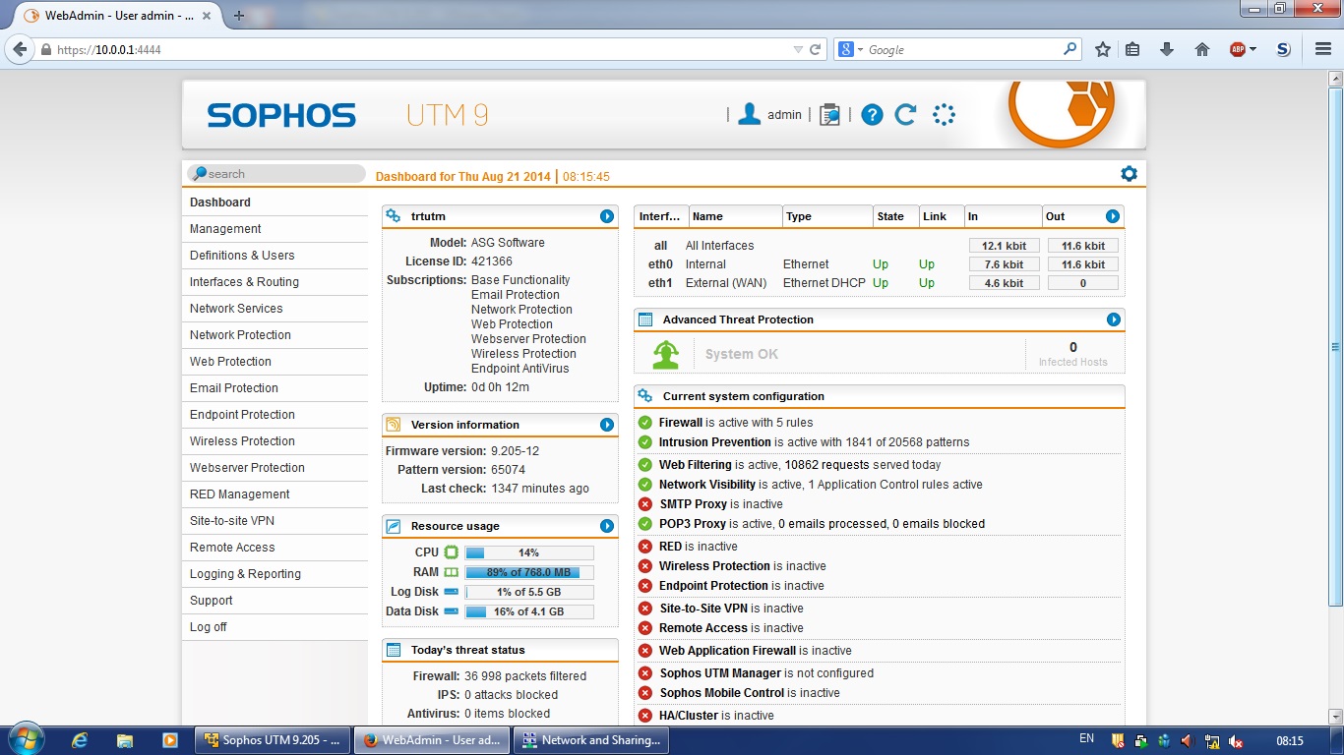Click the green check icon beside Firewall
Viewport: 1344px width, 755px height.
click(x=645, y=423)
